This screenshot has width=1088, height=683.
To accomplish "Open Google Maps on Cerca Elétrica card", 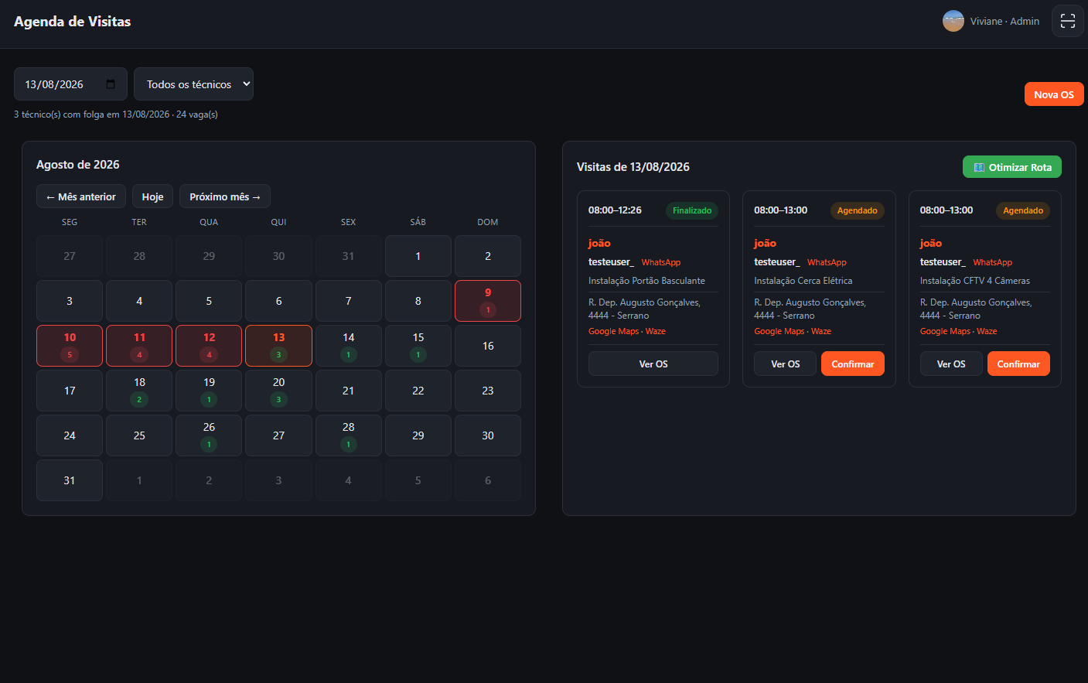I will (x=779, y=331).
